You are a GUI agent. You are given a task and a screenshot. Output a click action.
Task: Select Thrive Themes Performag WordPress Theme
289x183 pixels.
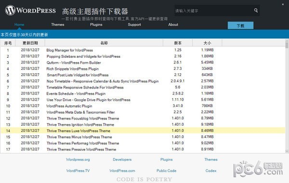coord(143,143)
